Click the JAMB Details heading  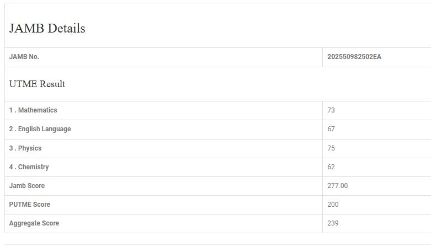[x=47, y=29]
